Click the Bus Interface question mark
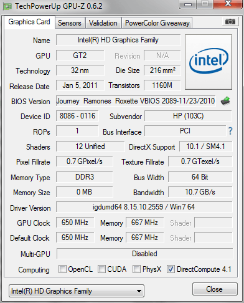The width and height of the screenshot is (244, 303). [230, 131]
